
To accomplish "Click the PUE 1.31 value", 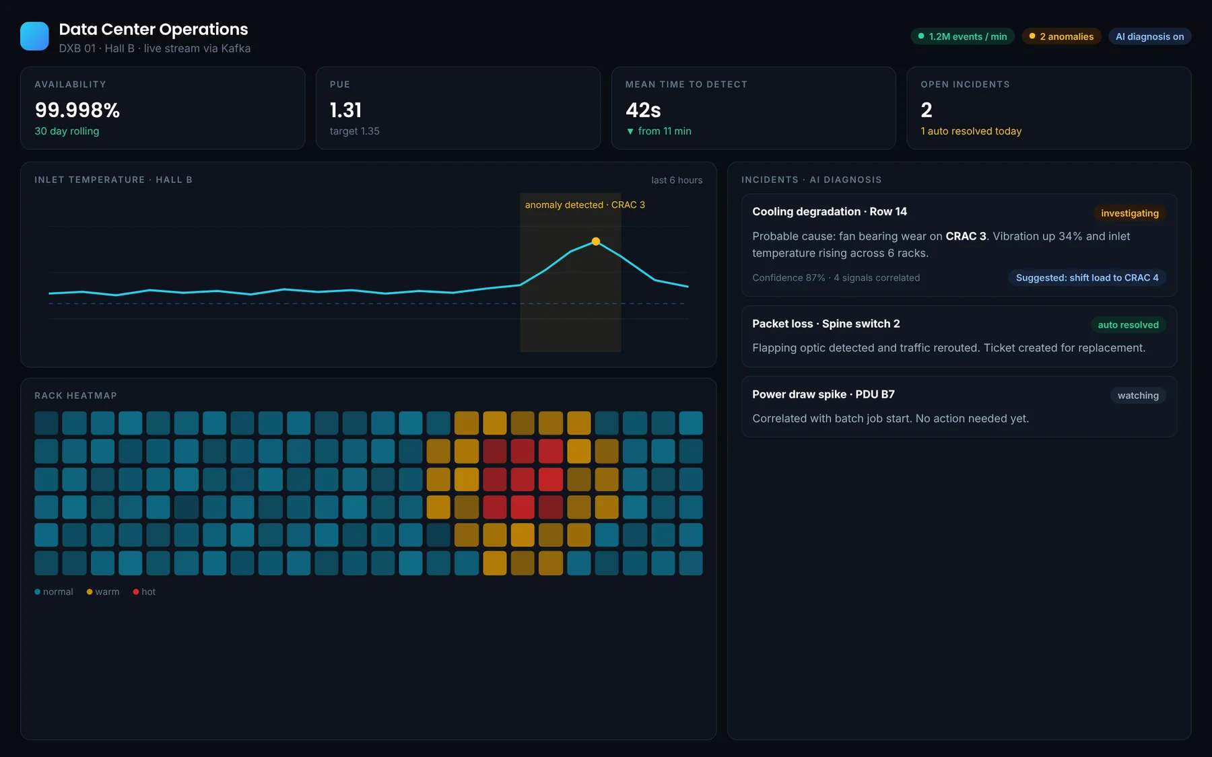I will (x=345, y=110).
